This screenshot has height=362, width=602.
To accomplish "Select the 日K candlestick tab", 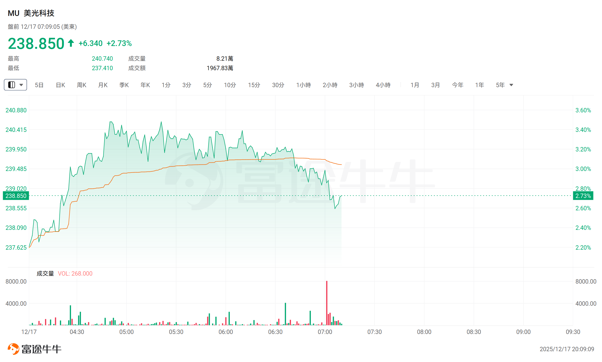I will coord(60,85).
